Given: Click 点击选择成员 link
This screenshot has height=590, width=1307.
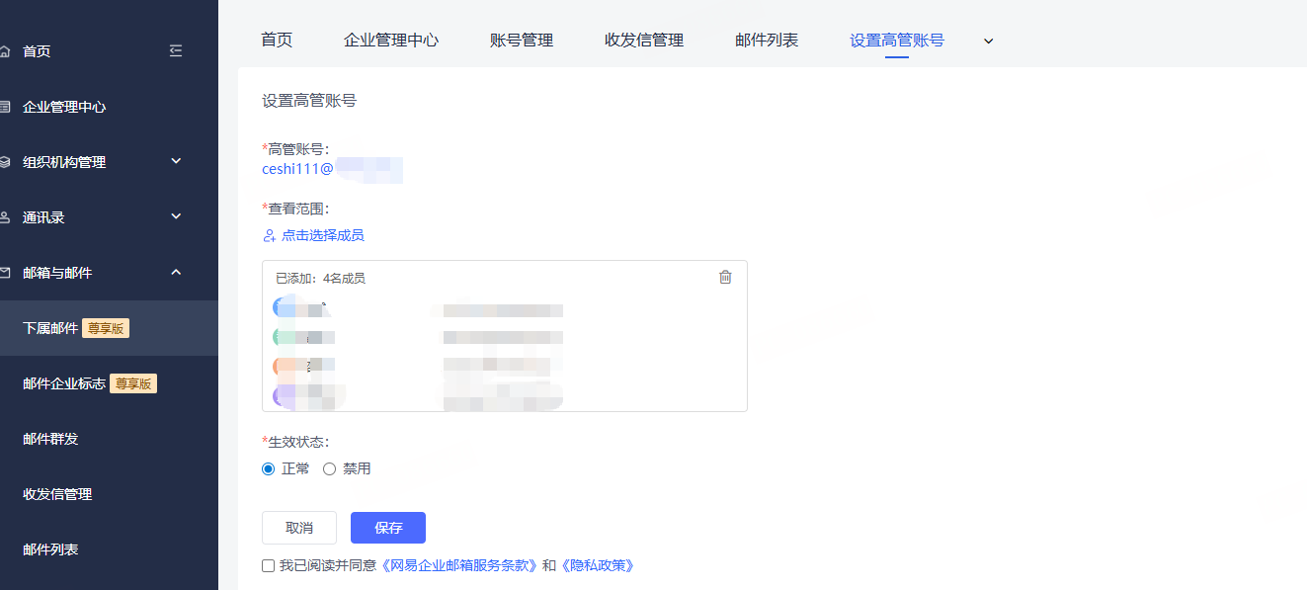Looking at the screenshot, I should [323, 235].
